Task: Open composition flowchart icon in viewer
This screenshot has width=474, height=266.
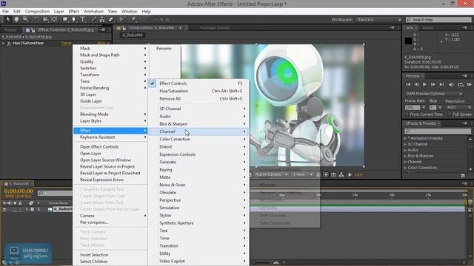Action: (x=341, y=174)
